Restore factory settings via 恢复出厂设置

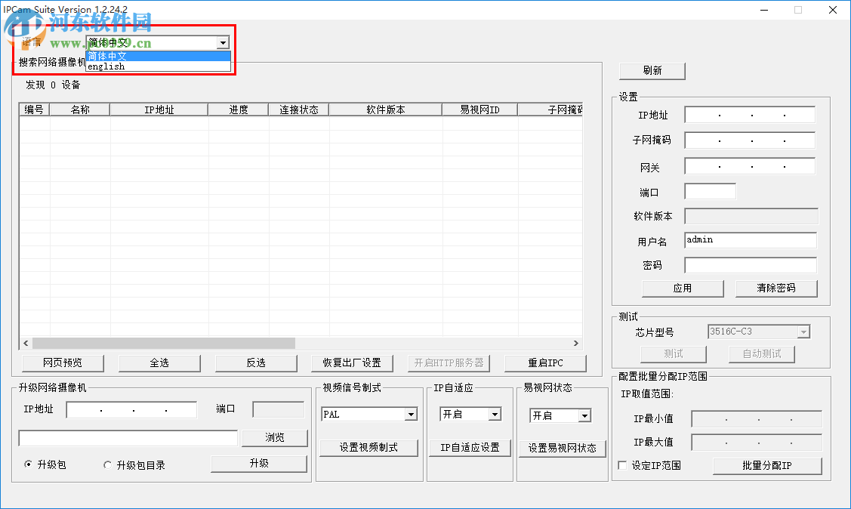(x=352, y=362)
